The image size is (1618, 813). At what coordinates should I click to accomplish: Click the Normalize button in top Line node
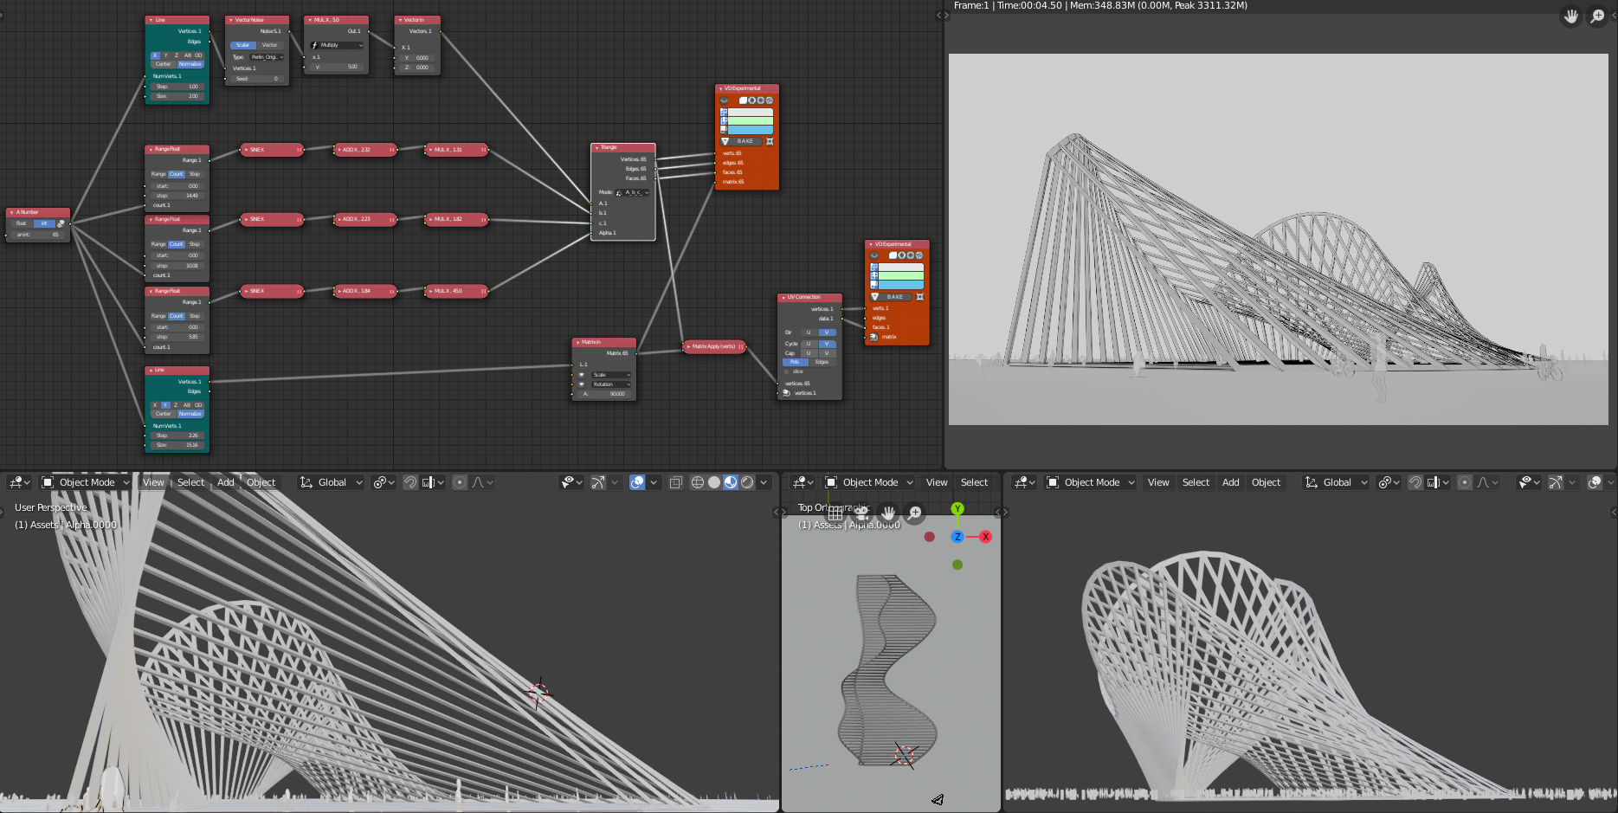190,64
